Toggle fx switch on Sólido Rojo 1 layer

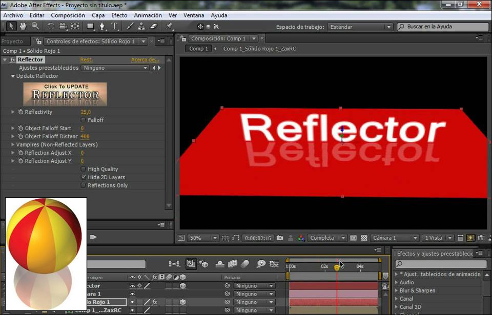click(154, 302)
